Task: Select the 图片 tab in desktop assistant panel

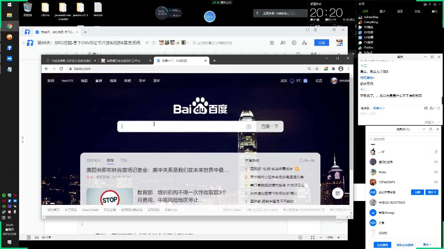Action: click(382, 12)
